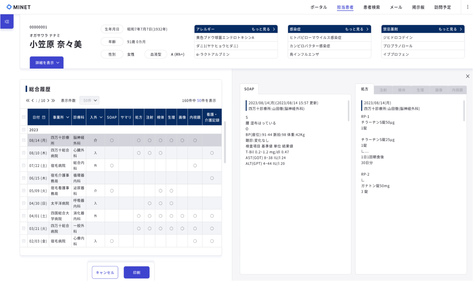The width and height of the screenshot is (473, 281).
Task: Open the three-dot more options menu
Action: pyautogui.click(x=467, y=7)
